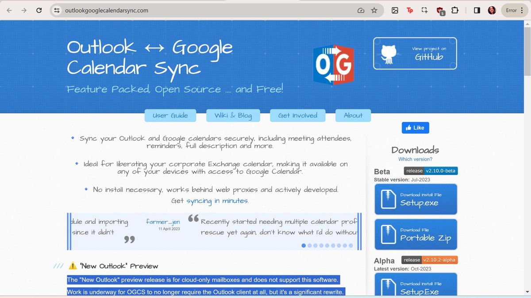Image resolution: width=531 pixels, height=298 pixels.
Task: Click the 'Latest version: Oct-2023' text
Action: pos(402,269)
